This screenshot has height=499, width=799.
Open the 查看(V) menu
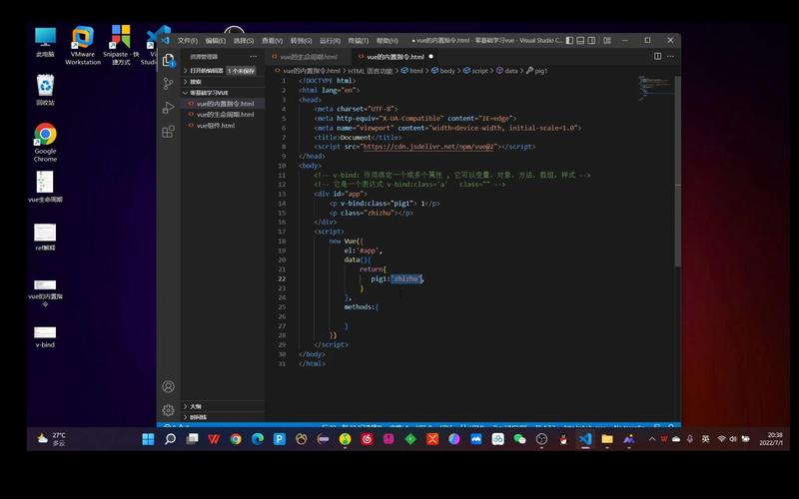click(x=272, y=41)
